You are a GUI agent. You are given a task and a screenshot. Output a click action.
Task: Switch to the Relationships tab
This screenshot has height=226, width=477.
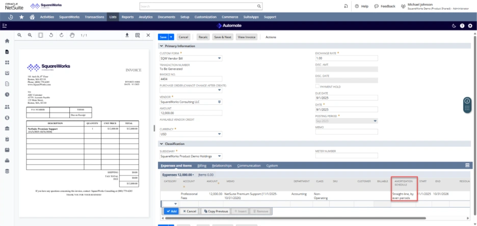point(222,165)
